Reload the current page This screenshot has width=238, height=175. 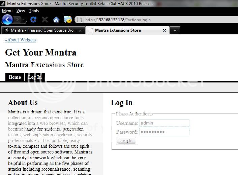pyautogui.click(x=33, y=20)
